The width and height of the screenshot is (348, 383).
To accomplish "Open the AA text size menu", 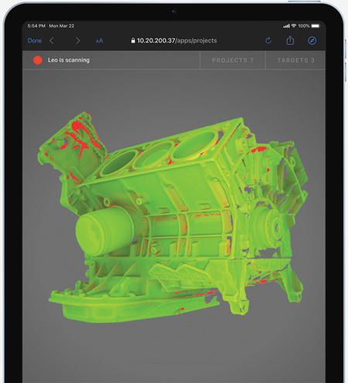I will click(x=99, y=41).
